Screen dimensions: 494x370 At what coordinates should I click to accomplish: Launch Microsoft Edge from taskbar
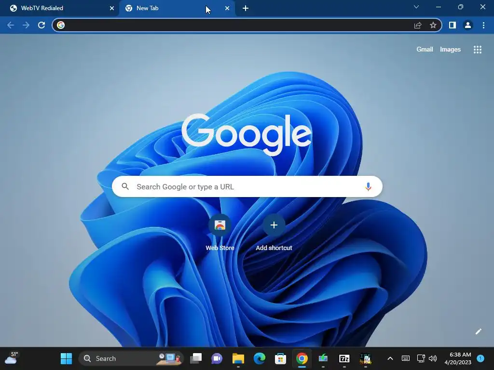coord(259,358)
